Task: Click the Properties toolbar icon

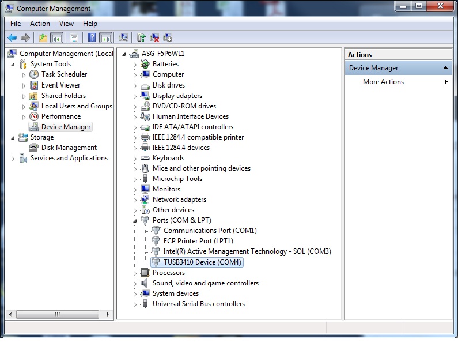Action: pos(74,37)
